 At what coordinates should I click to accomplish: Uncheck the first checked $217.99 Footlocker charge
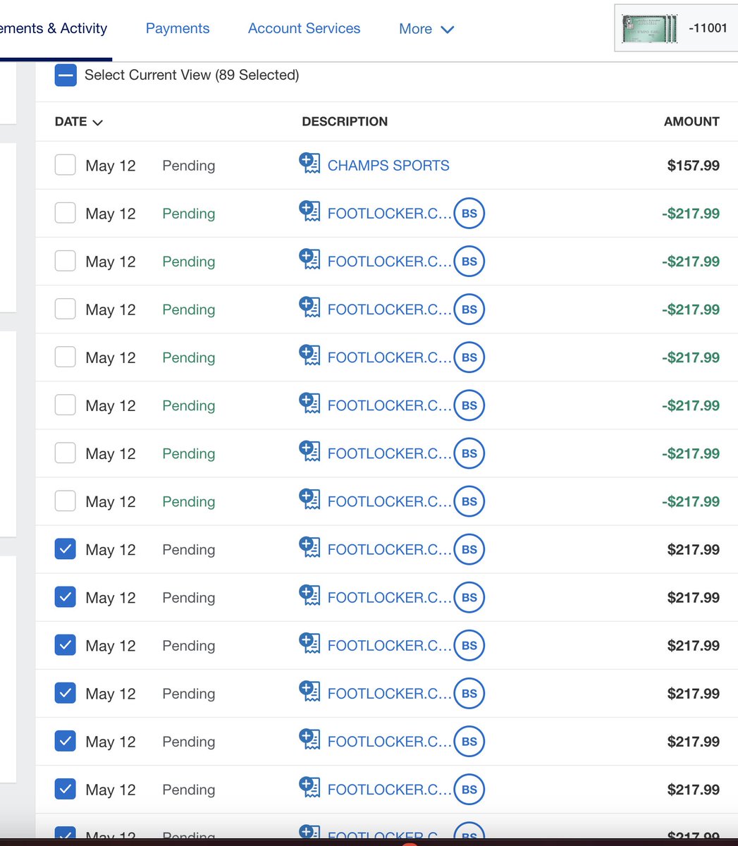(66, 549)
